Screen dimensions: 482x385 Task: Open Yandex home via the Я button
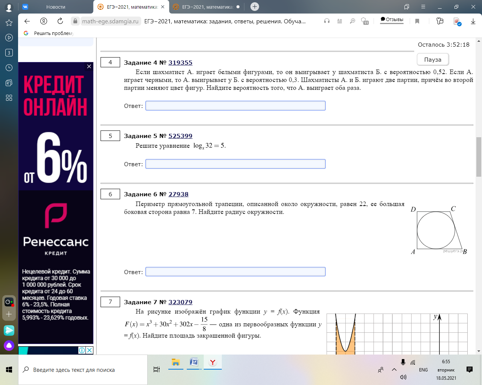(44, 21)
